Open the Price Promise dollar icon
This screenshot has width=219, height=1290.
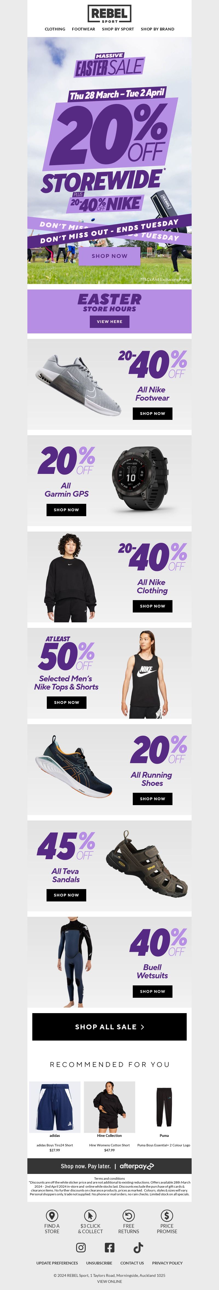167,1215
